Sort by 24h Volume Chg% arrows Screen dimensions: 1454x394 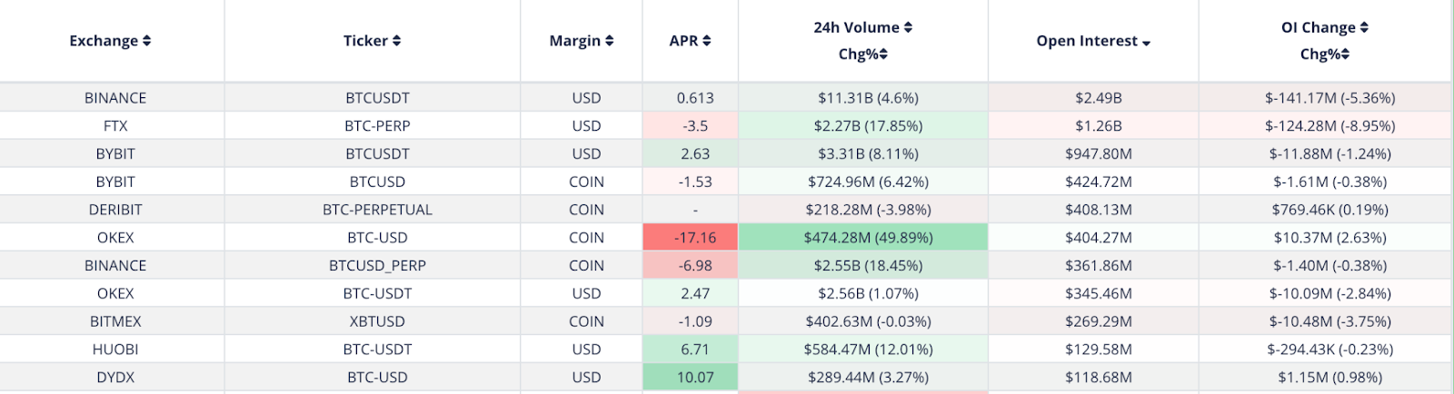883,54
